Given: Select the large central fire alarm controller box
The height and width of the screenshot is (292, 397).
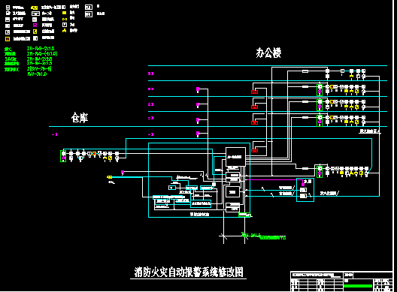Looking at the screenshot, I should pyautogui.click(x=235, y=157).
